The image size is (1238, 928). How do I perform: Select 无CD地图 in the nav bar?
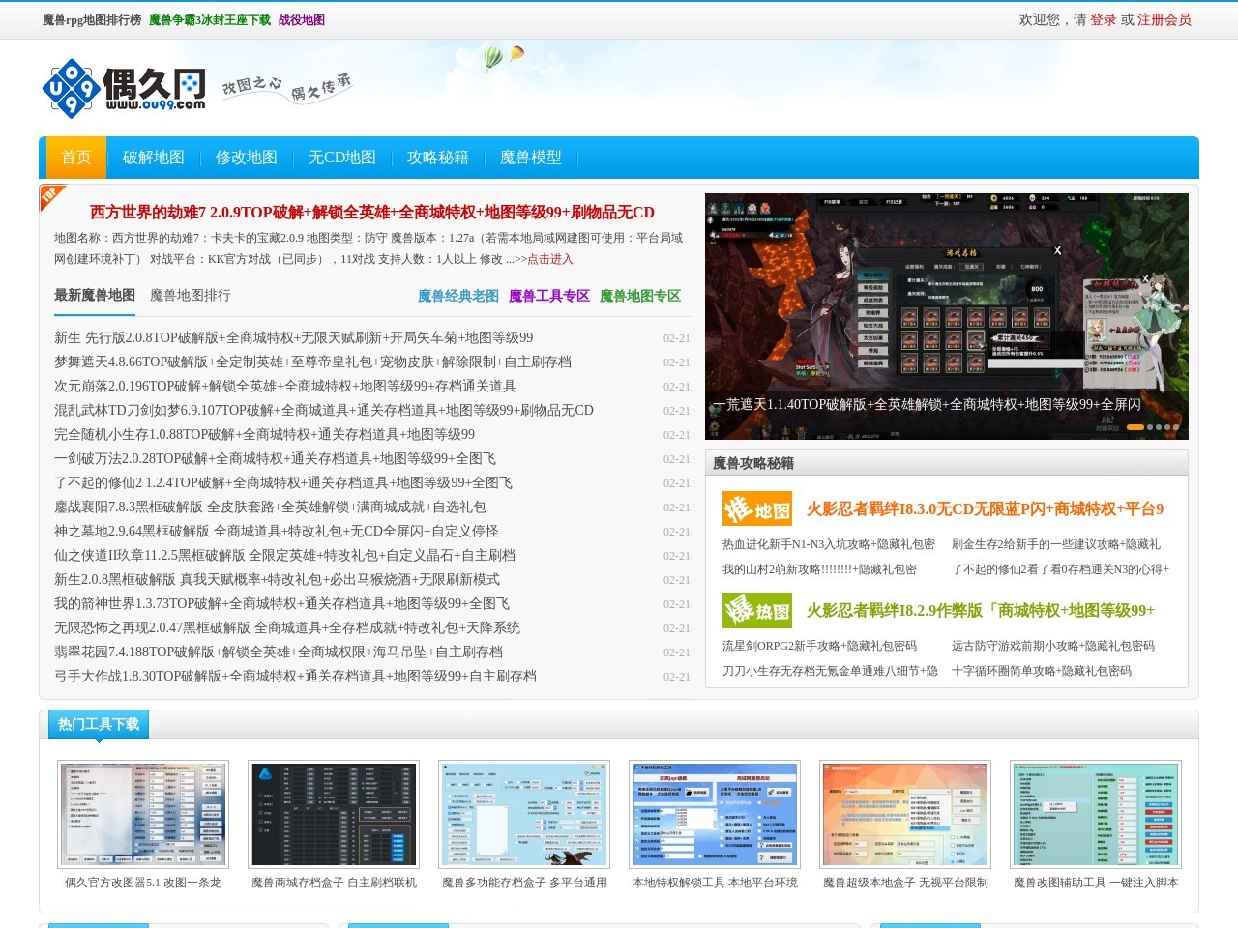[x=342, y=158]
